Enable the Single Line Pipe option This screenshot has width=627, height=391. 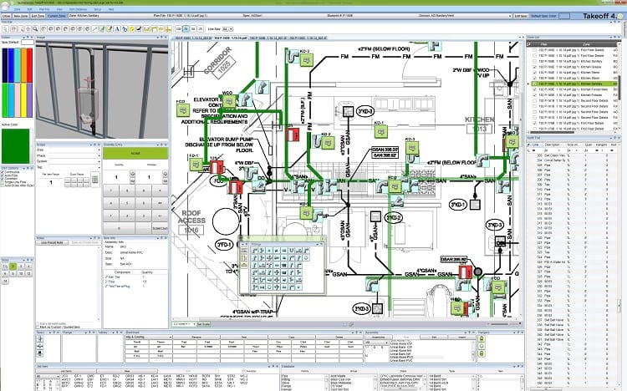3,182
